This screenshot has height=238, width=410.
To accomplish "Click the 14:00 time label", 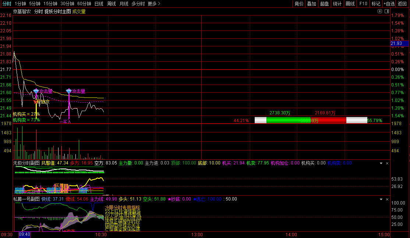I will pos(291,235).
